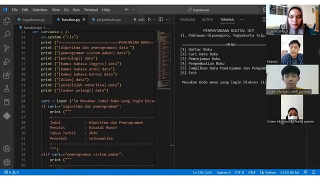Click the VS Code logo icon
The width and height of the screenshot is (320, 180).
tap(5, 9)
